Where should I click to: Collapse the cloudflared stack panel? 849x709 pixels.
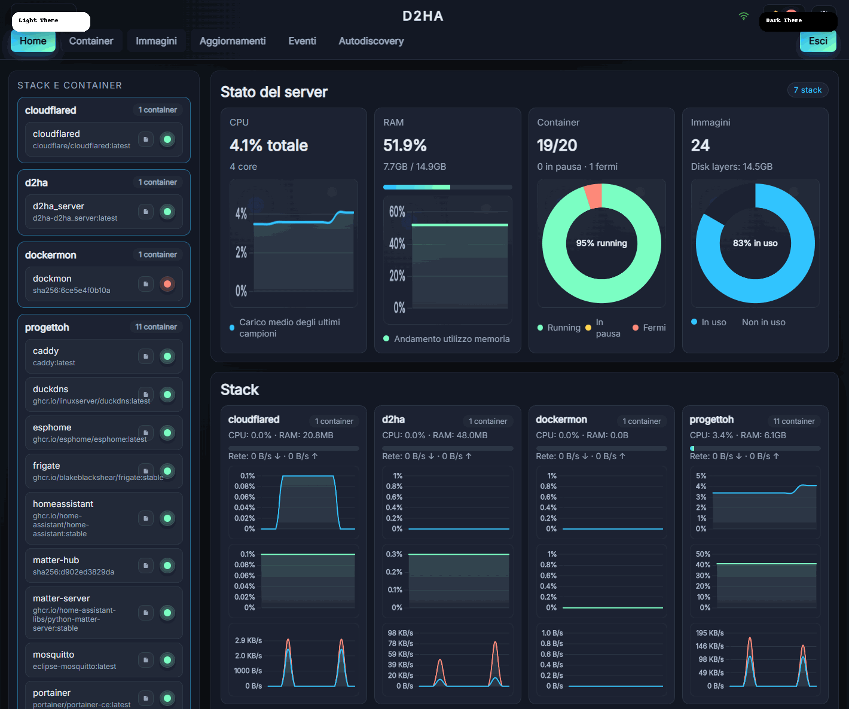(103, 110)
